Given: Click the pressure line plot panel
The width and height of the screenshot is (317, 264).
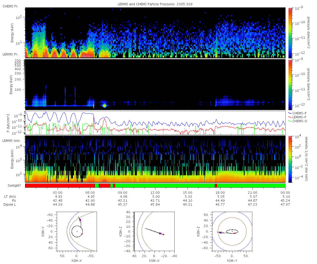Looking at the screenshot, I should [x=155, y=123].
